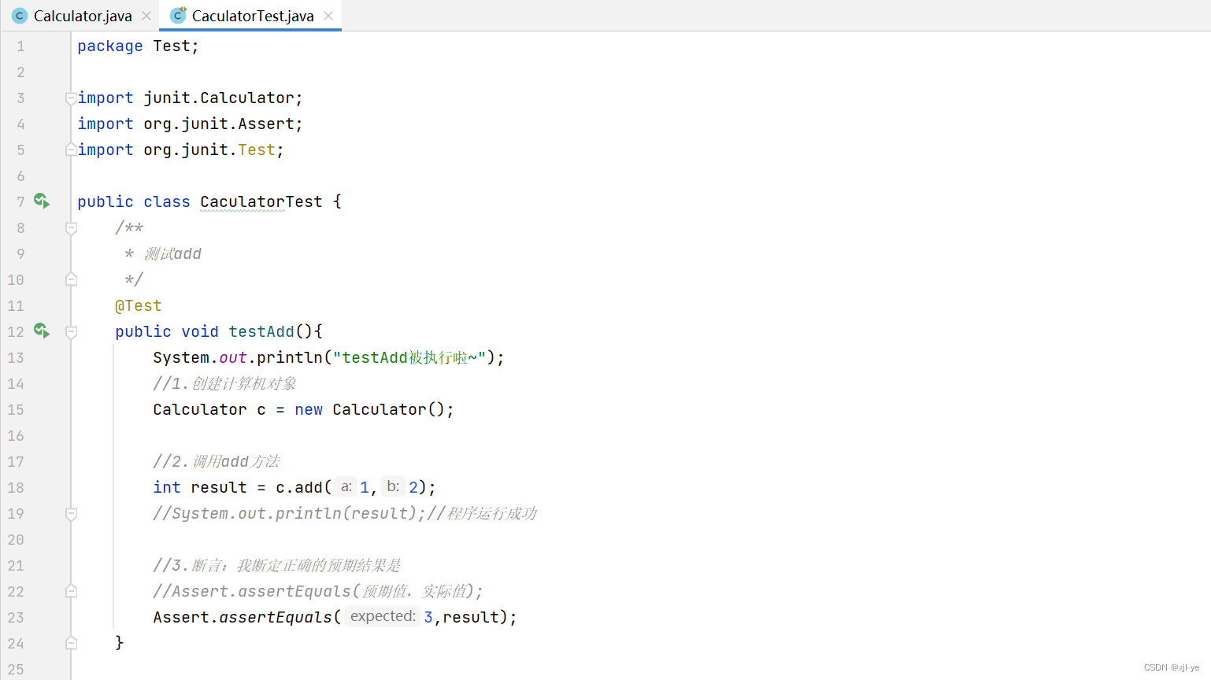Screen dimensions: 1211x680
Task: Click line number 1 in the gutter
Action: pos(20,46)
